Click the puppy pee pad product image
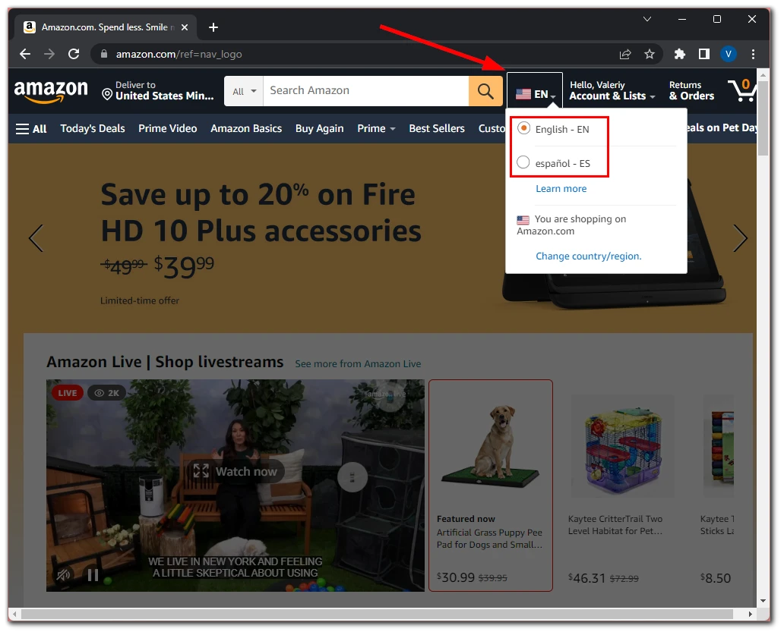784x635 pixels. point(491,448)
